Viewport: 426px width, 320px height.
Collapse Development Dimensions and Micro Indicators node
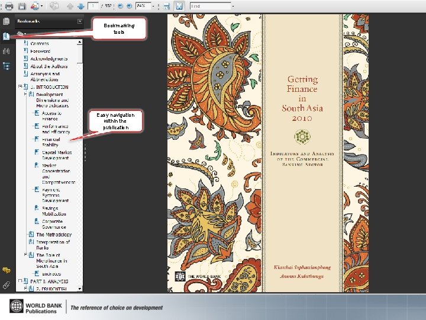coord(25,94)
